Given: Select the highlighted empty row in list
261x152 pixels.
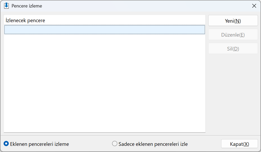Looking at the screenshot, I should coord(105,30).
